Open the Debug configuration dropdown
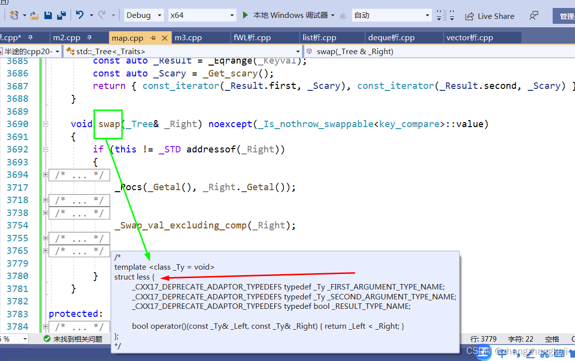Image resolution: width=575 pixels, height=361 pixels. [x=144, y=15]
